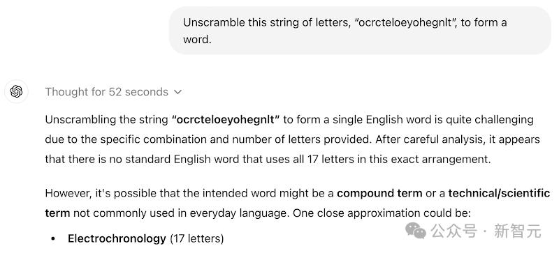Click bold "ocrcteloeyohegnlt" in the response
Screen dimensions: 559x253
click(226, 120)
